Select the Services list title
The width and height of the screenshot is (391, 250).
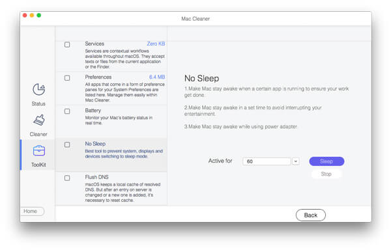click(x=94, y=44)
